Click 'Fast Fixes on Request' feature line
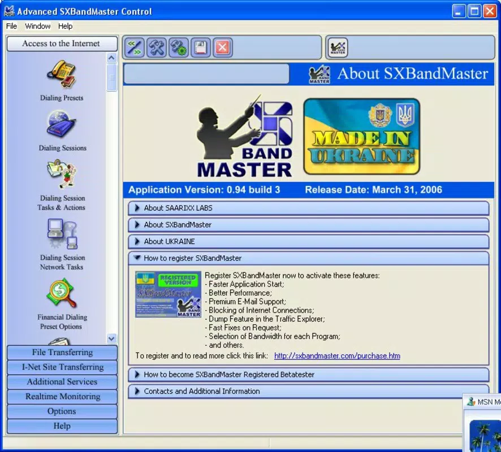 coord(243,328)
